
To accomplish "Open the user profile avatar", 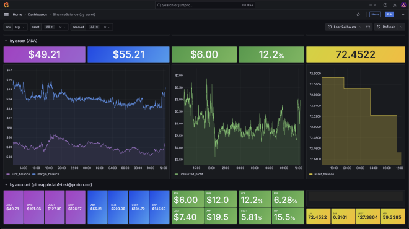I will tap(403, 5).
